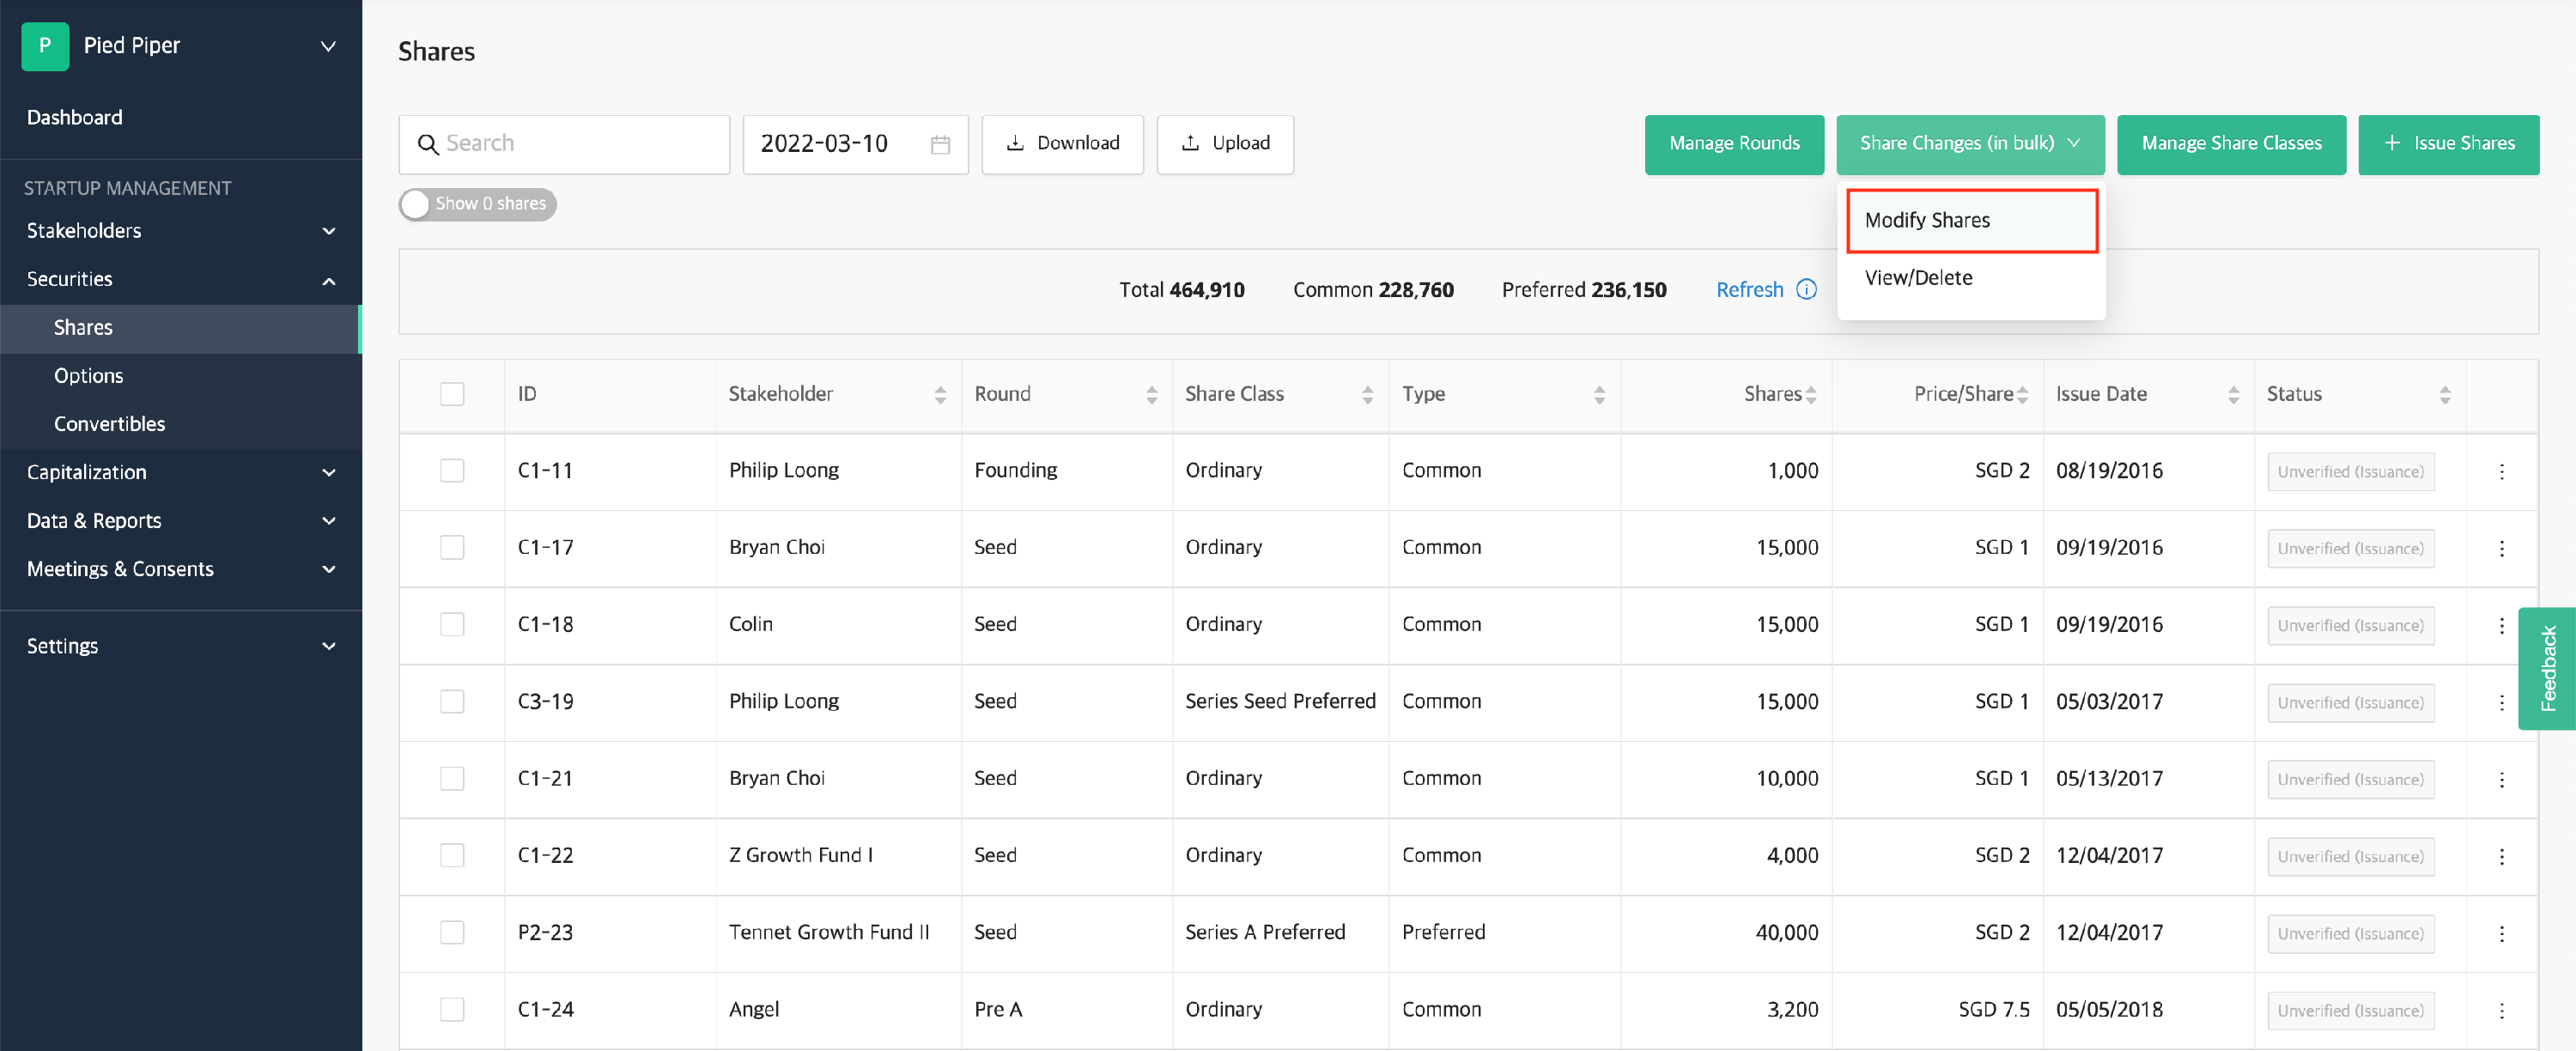Open the calendar date picker icon
Screen dimensions: 2576x1051
coord(940,144)
